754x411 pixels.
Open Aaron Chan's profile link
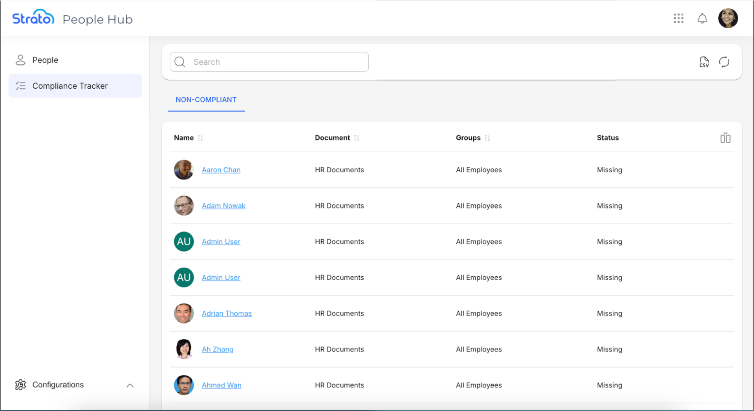click(x=221, y=170)
